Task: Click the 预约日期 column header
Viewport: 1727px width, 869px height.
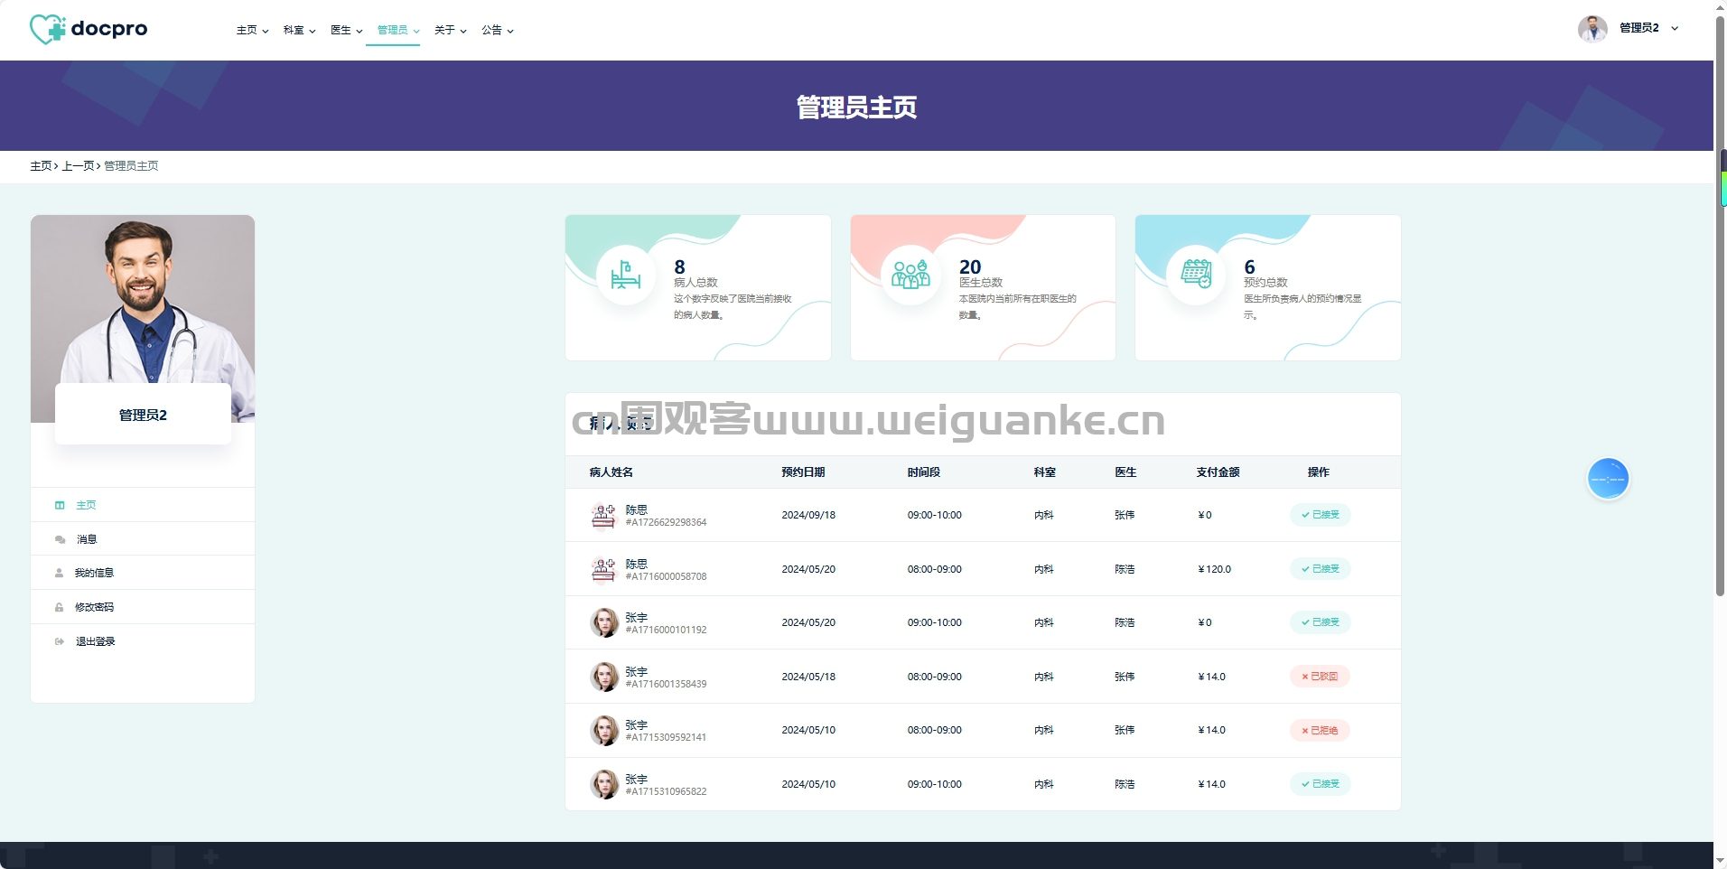Action: click(x=803, y=472)
